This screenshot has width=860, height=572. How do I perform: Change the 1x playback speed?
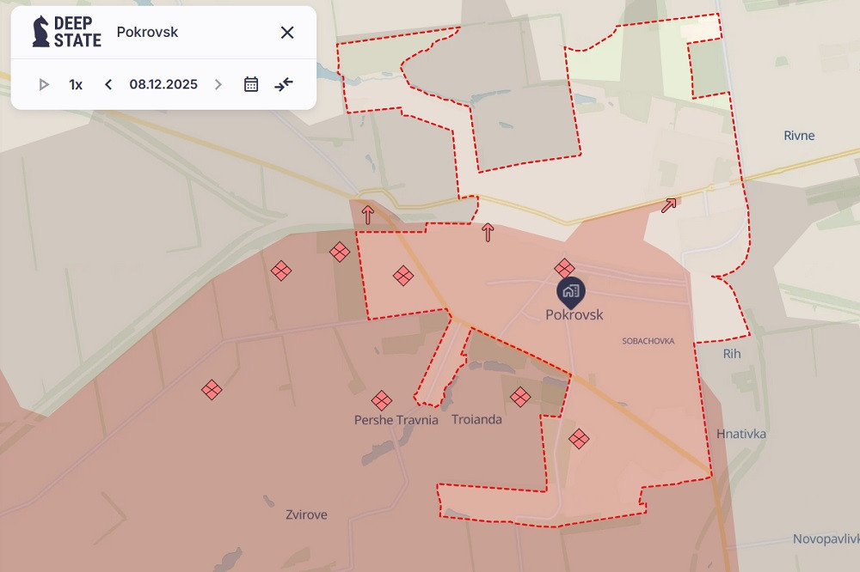pos(76,84)
